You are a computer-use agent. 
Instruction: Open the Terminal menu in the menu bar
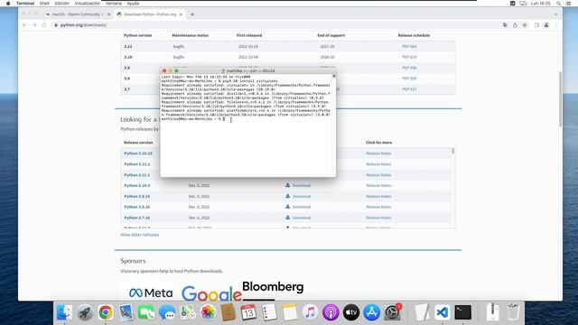[x=25, y=4]
